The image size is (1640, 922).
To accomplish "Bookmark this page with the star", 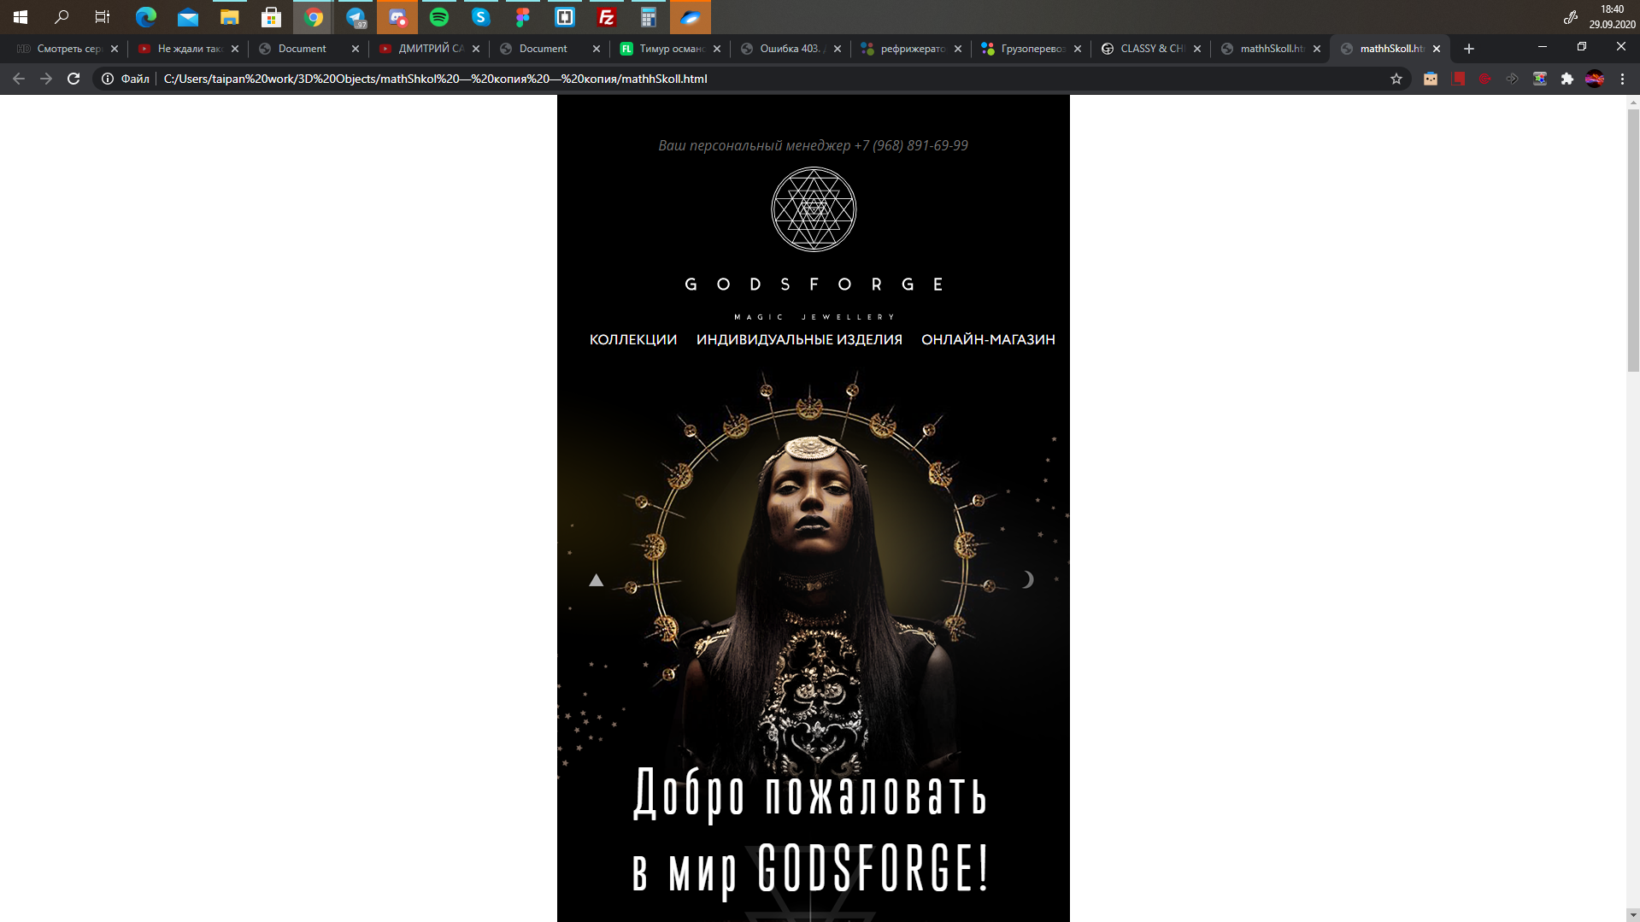I will [1396, 79].
